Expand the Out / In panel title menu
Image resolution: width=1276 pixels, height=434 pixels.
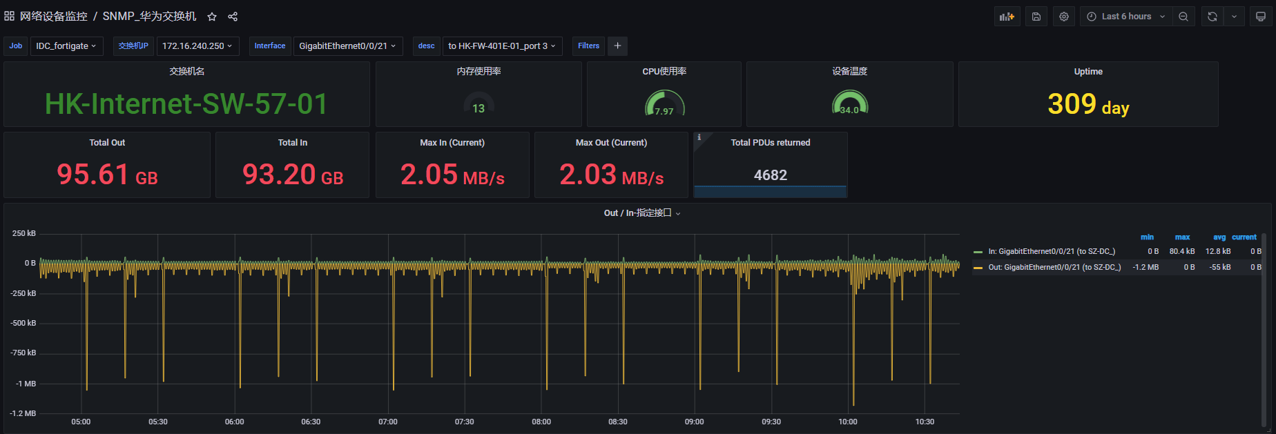coord(641,213)
